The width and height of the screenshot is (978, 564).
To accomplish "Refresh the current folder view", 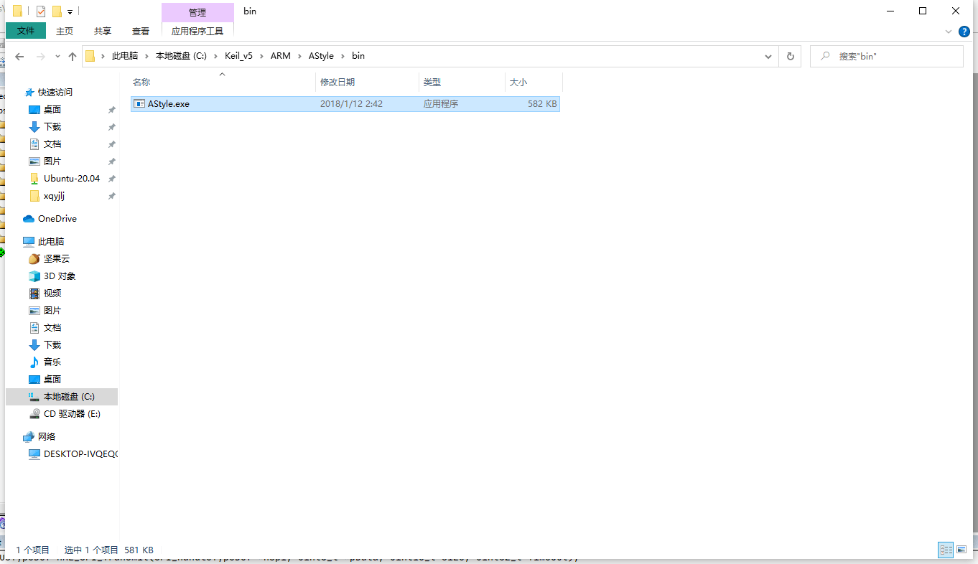I will click(x=791, y=56).
